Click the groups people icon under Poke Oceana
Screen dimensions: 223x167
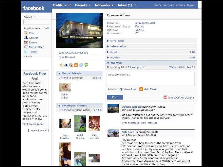click(x=66, y=65)
